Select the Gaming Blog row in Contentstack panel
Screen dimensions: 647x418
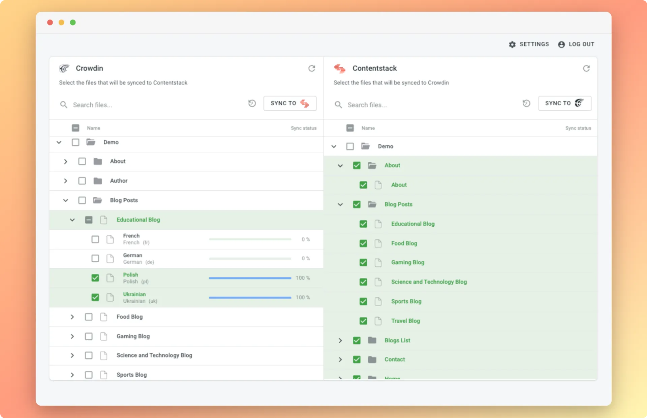[460, 262]
